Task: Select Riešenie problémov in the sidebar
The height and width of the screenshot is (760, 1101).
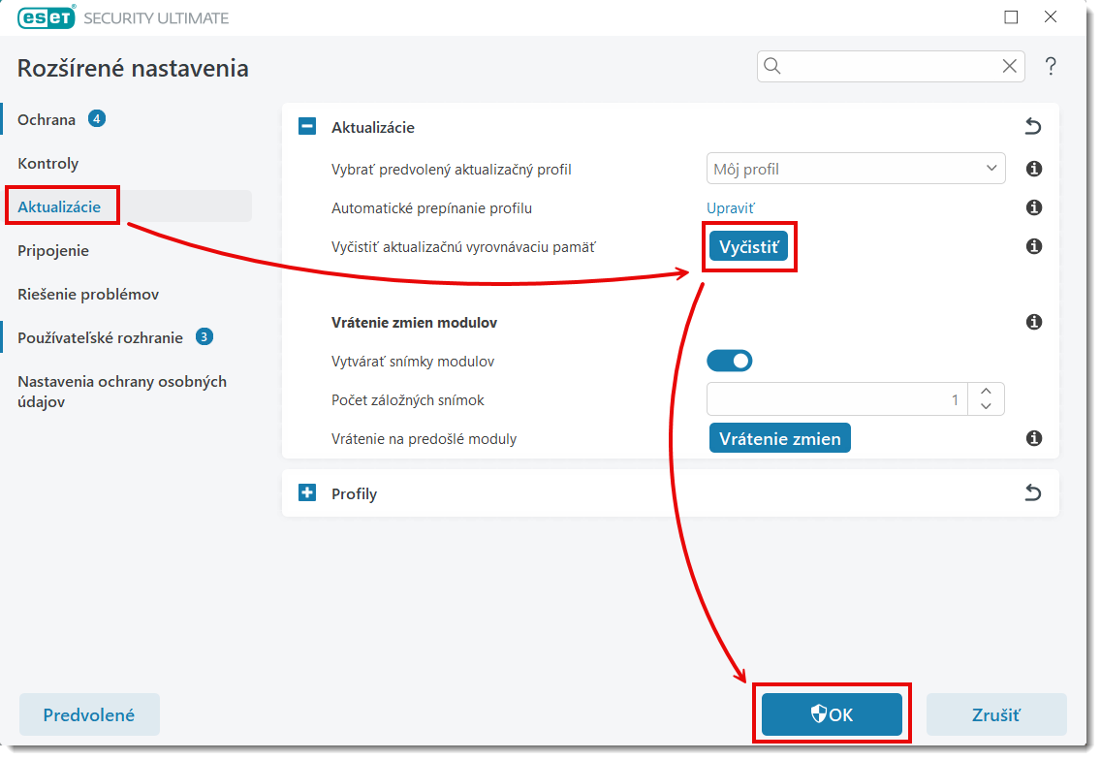Action: [88, 294]
